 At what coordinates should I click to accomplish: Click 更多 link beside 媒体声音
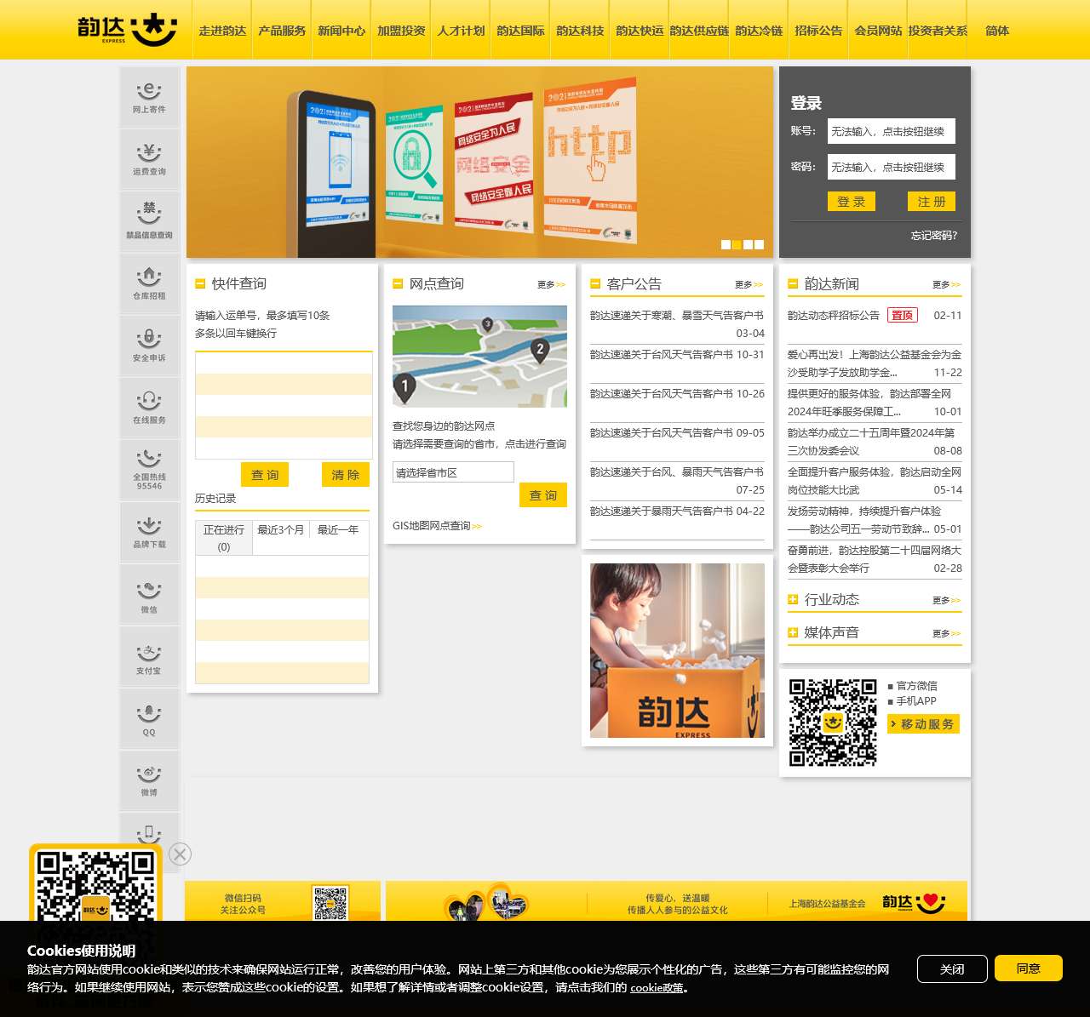click(x=946, y=633)
